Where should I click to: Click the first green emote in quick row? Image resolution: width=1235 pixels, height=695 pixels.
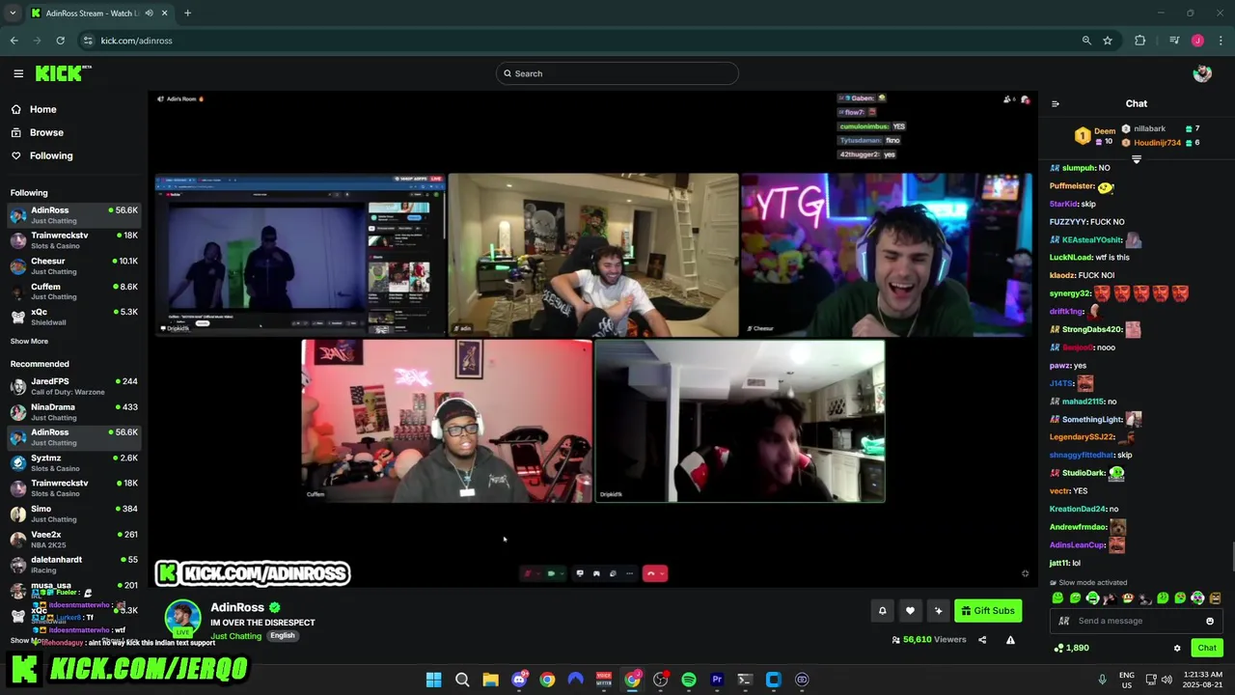tap(1057, 598)
